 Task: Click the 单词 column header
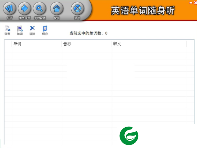pos(37,44)
